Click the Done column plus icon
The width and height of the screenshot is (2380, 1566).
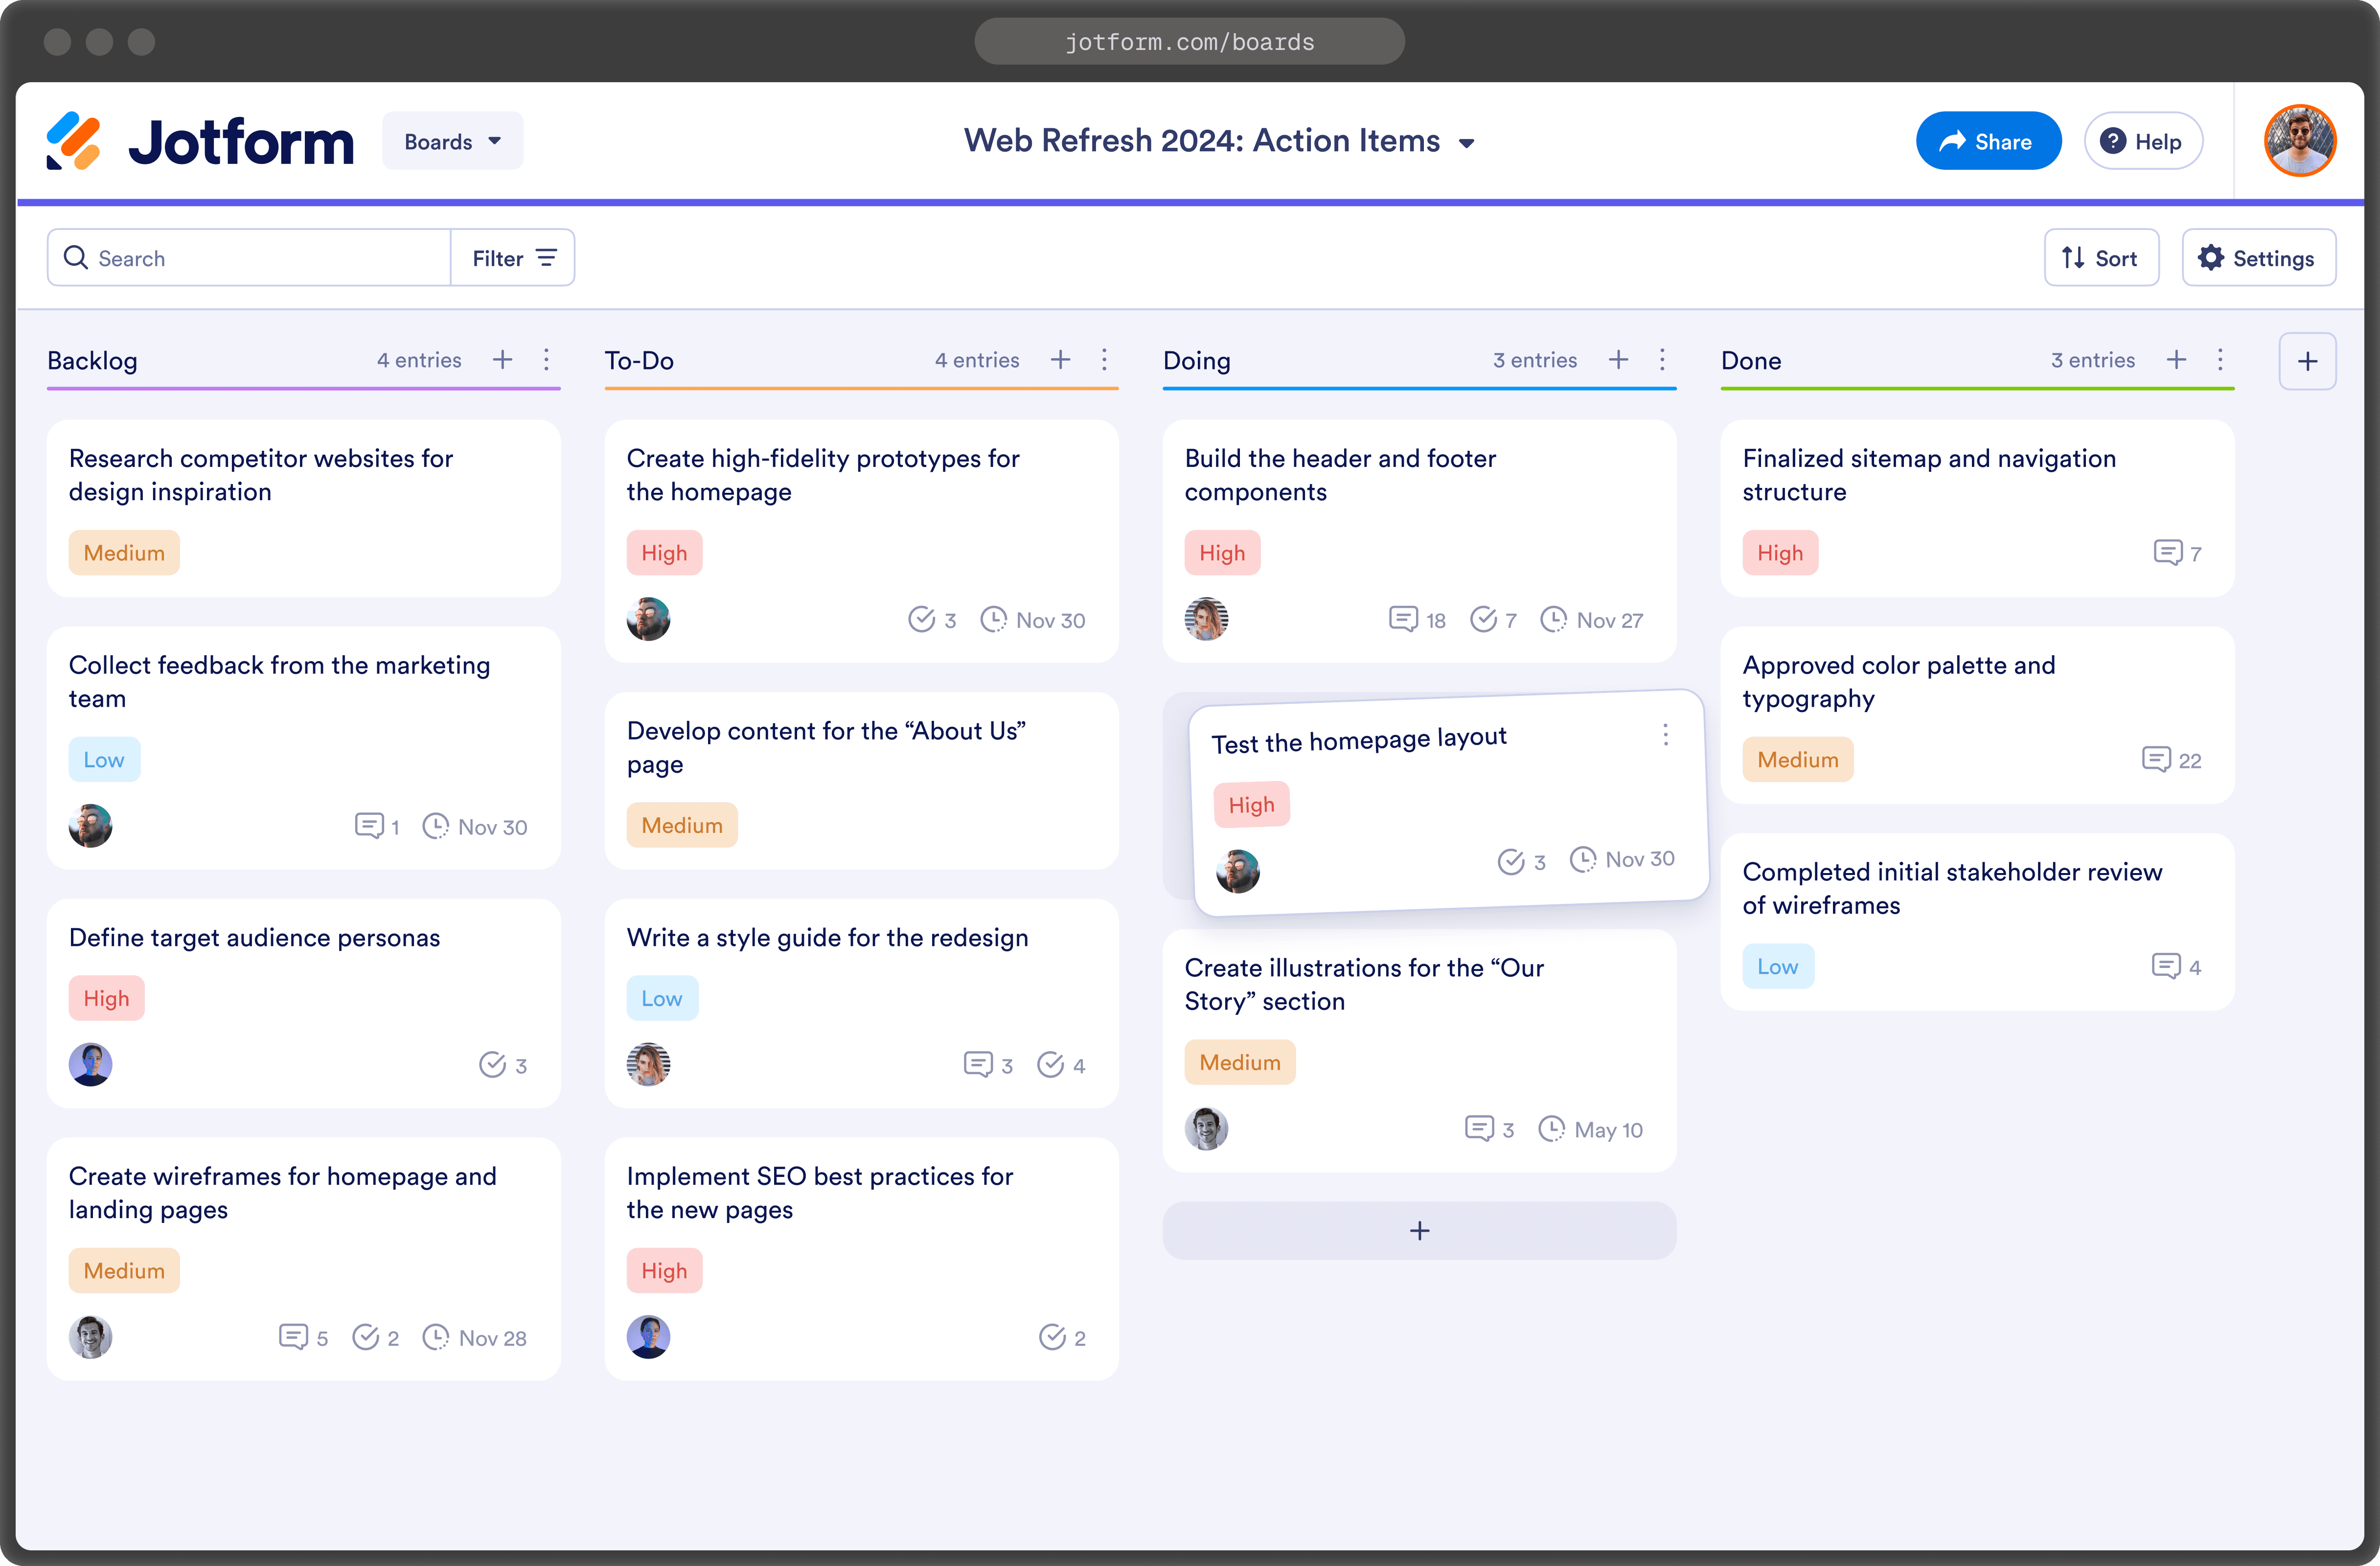point(2175,360)
